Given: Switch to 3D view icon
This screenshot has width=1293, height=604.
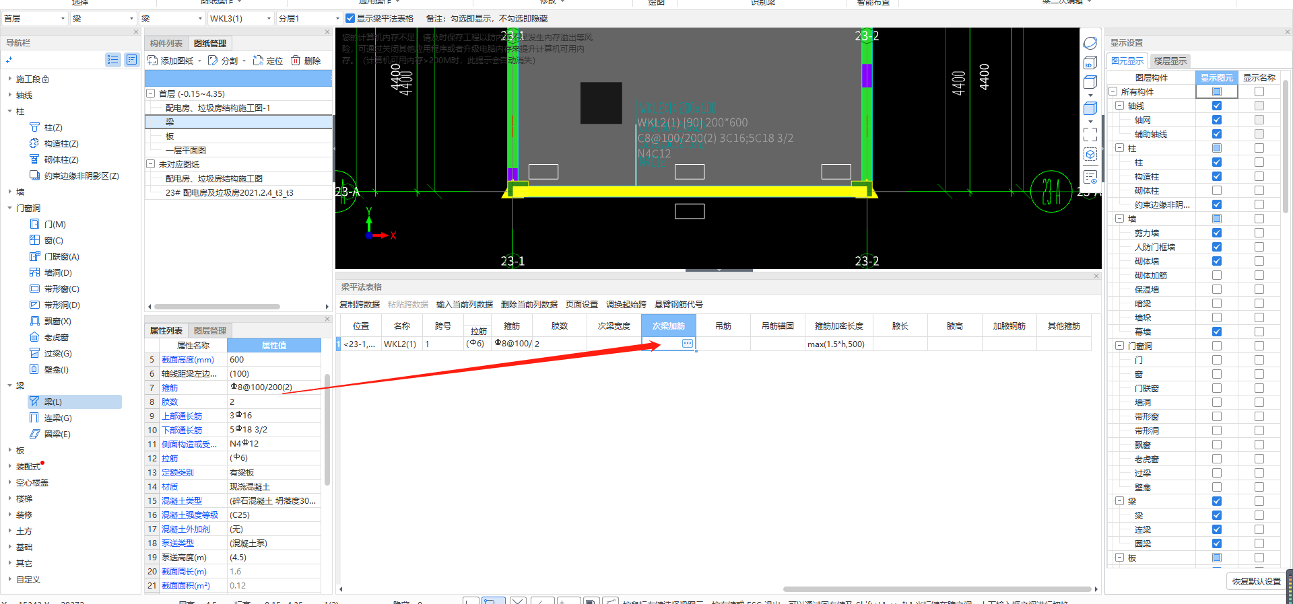Looking at the screenshot, I should coord(1090,63).
